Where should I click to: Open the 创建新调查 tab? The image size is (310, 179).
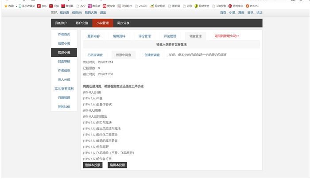tap(152, 55)
